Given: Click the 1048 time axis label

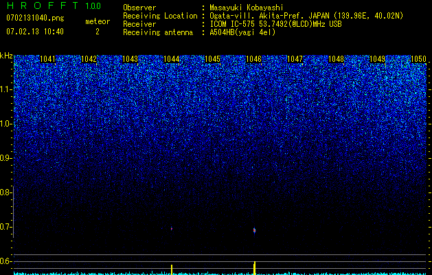Looking at the screenshot, I should (x=336, y=59).
